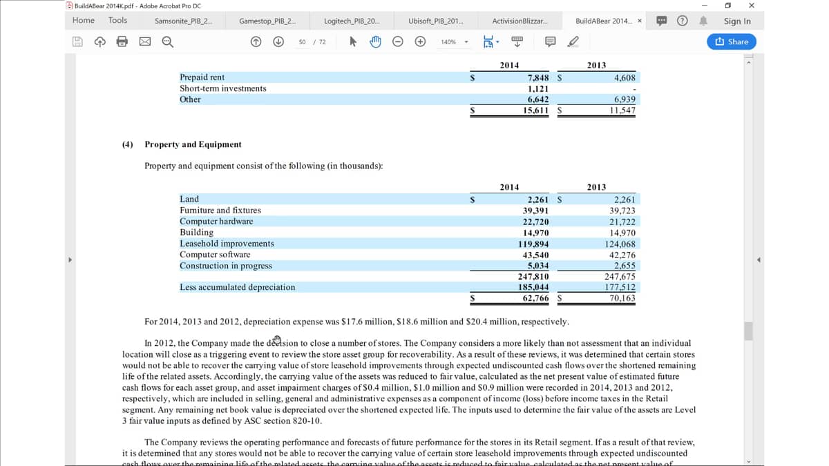The image size is (829, 466).
Task: Click the Computer hardware row label
Action: pyautogui.click(x=216, y=221)
